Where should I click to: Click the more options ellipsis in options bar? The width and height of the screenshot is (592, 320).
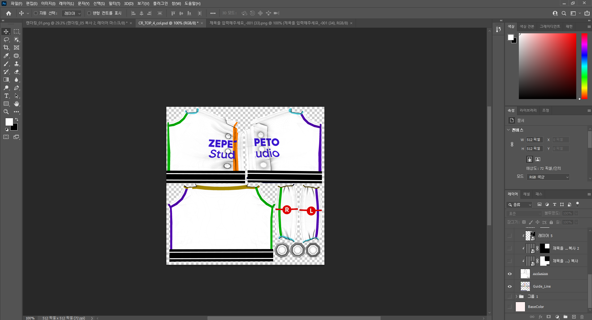tap(213, 13)
